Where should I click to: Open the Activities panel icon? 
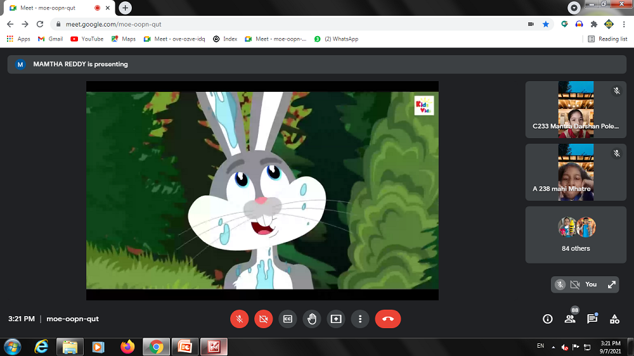tap(614, 319)
